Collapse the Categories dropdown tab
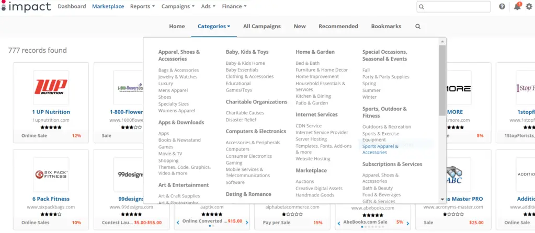Viewport: 535px width, 233px height. click(x=214, y=26)
